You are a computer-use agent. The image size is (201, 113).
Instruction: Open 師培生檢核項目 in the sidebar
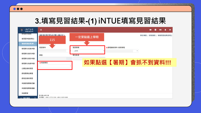27,78
